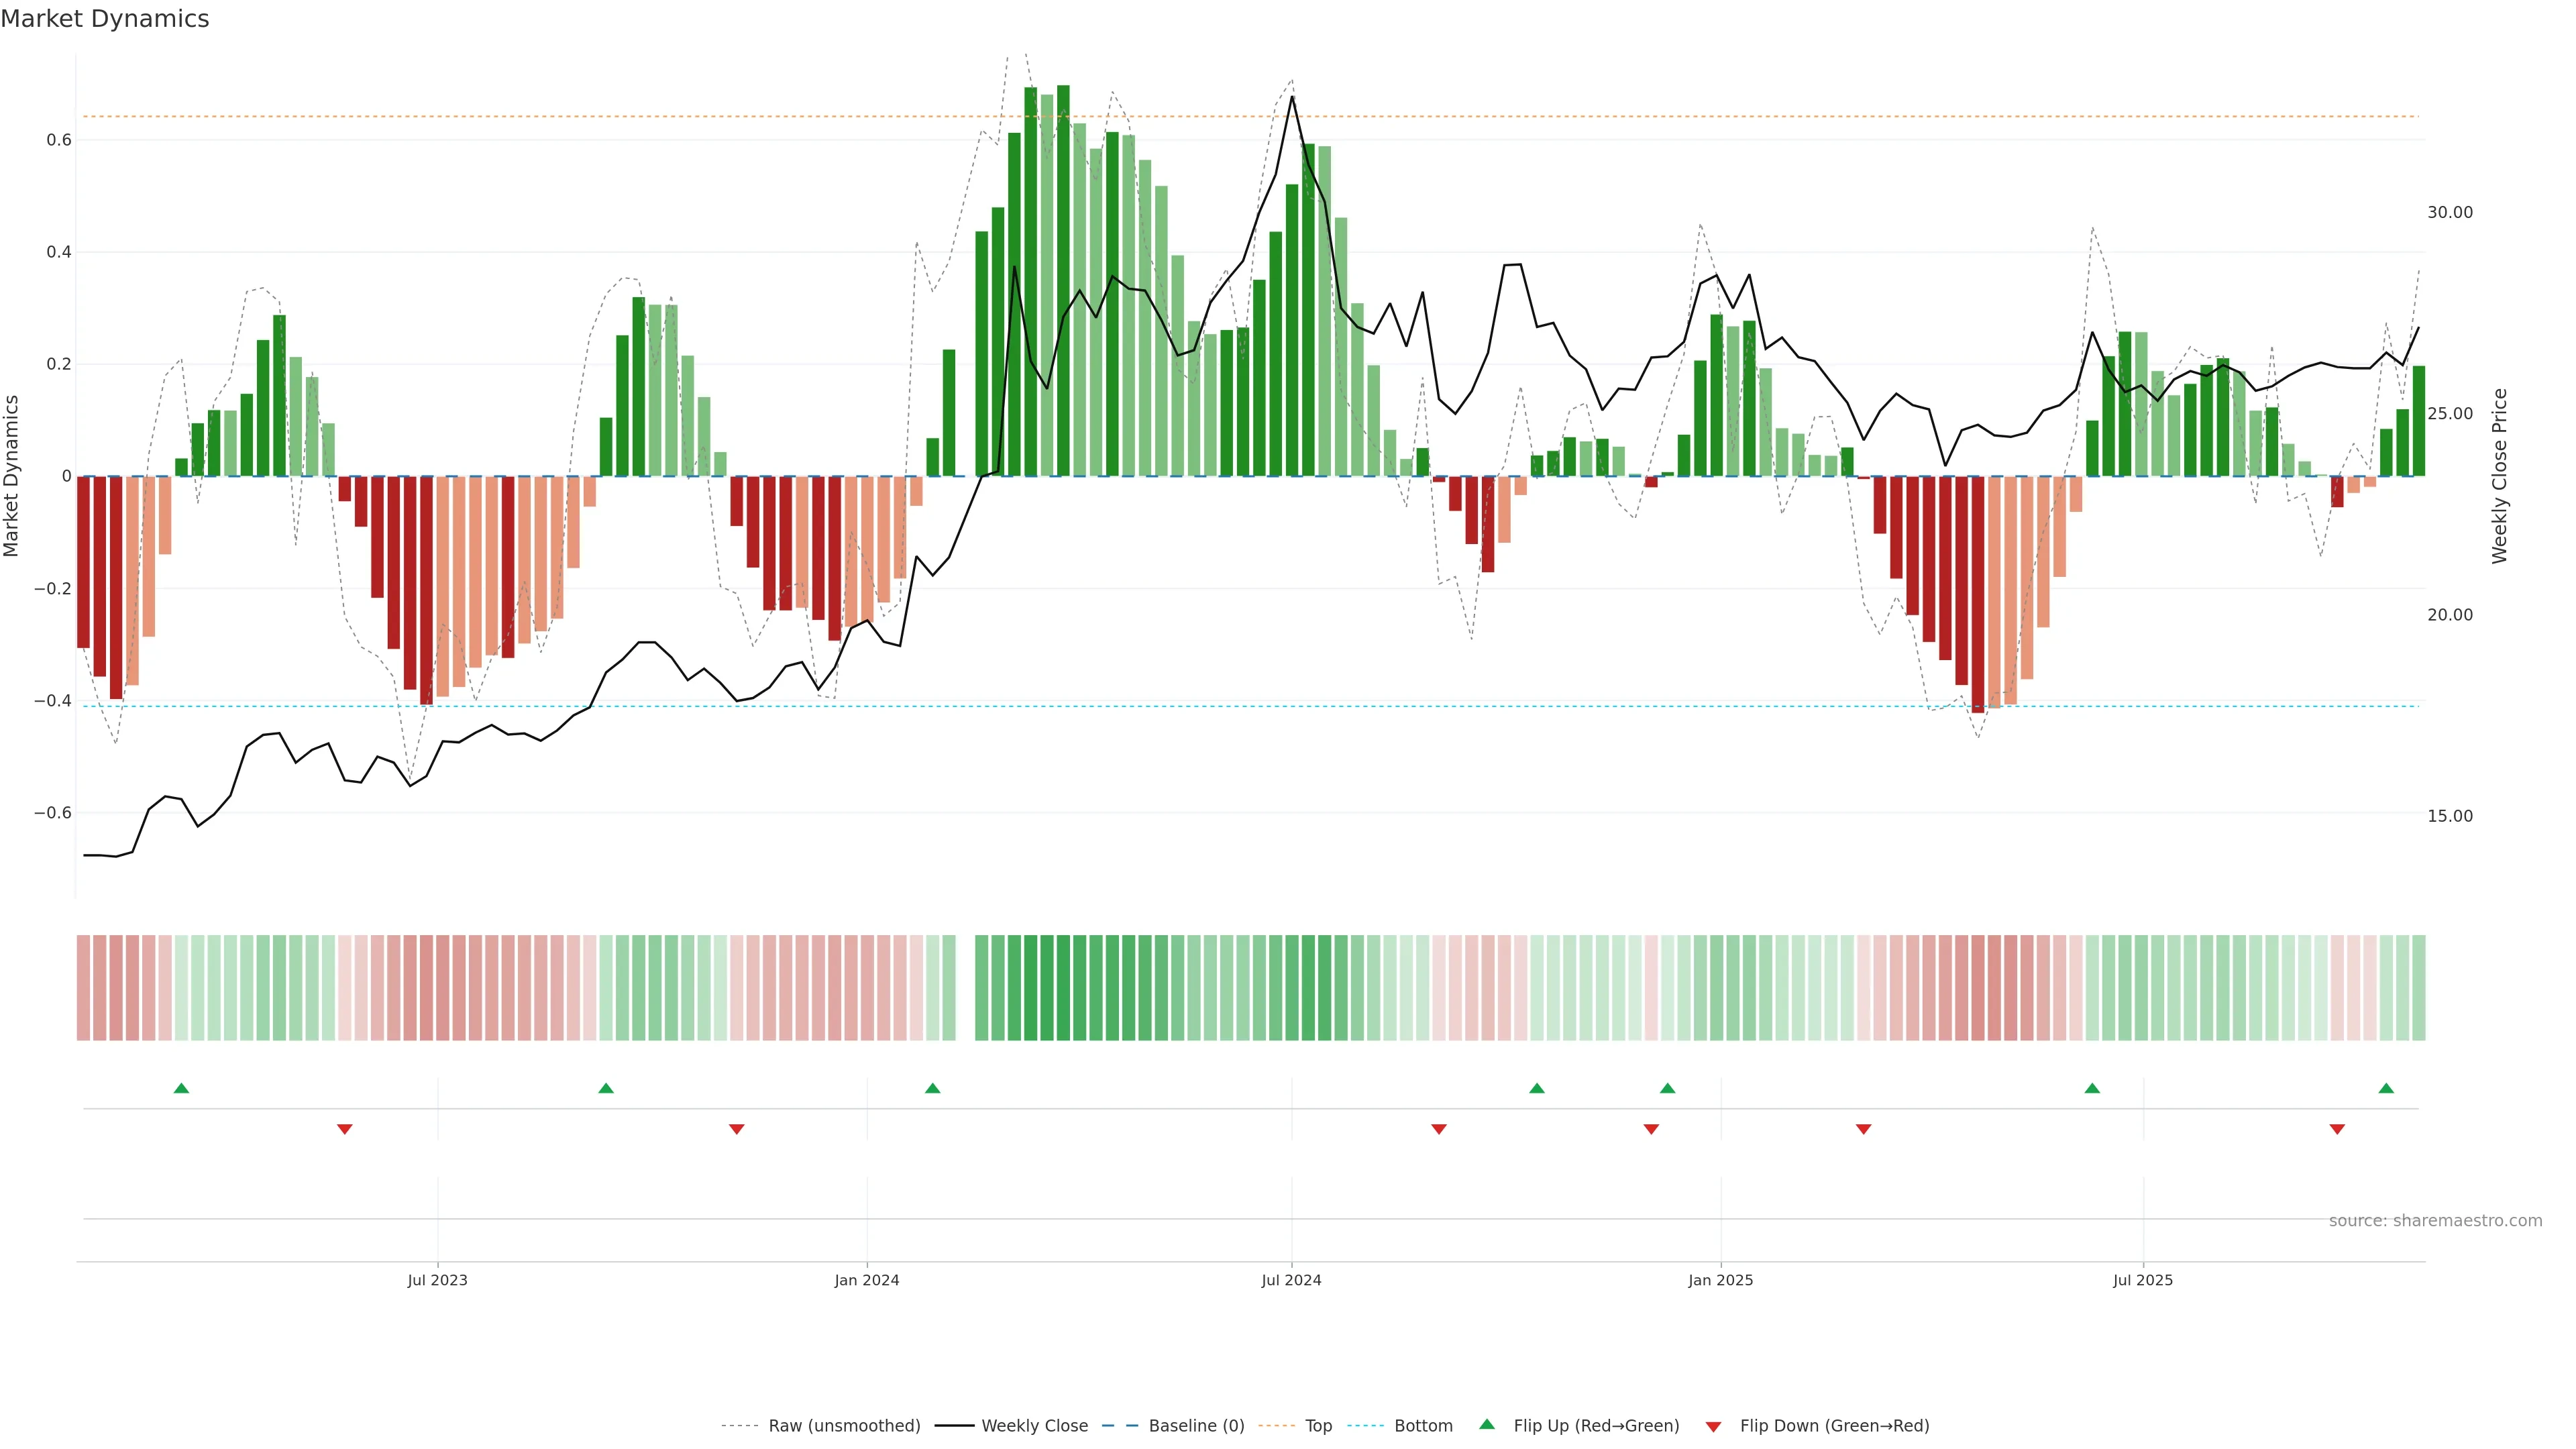
Task: Toggle the Bottom legend entry
Action: 1423,1426
